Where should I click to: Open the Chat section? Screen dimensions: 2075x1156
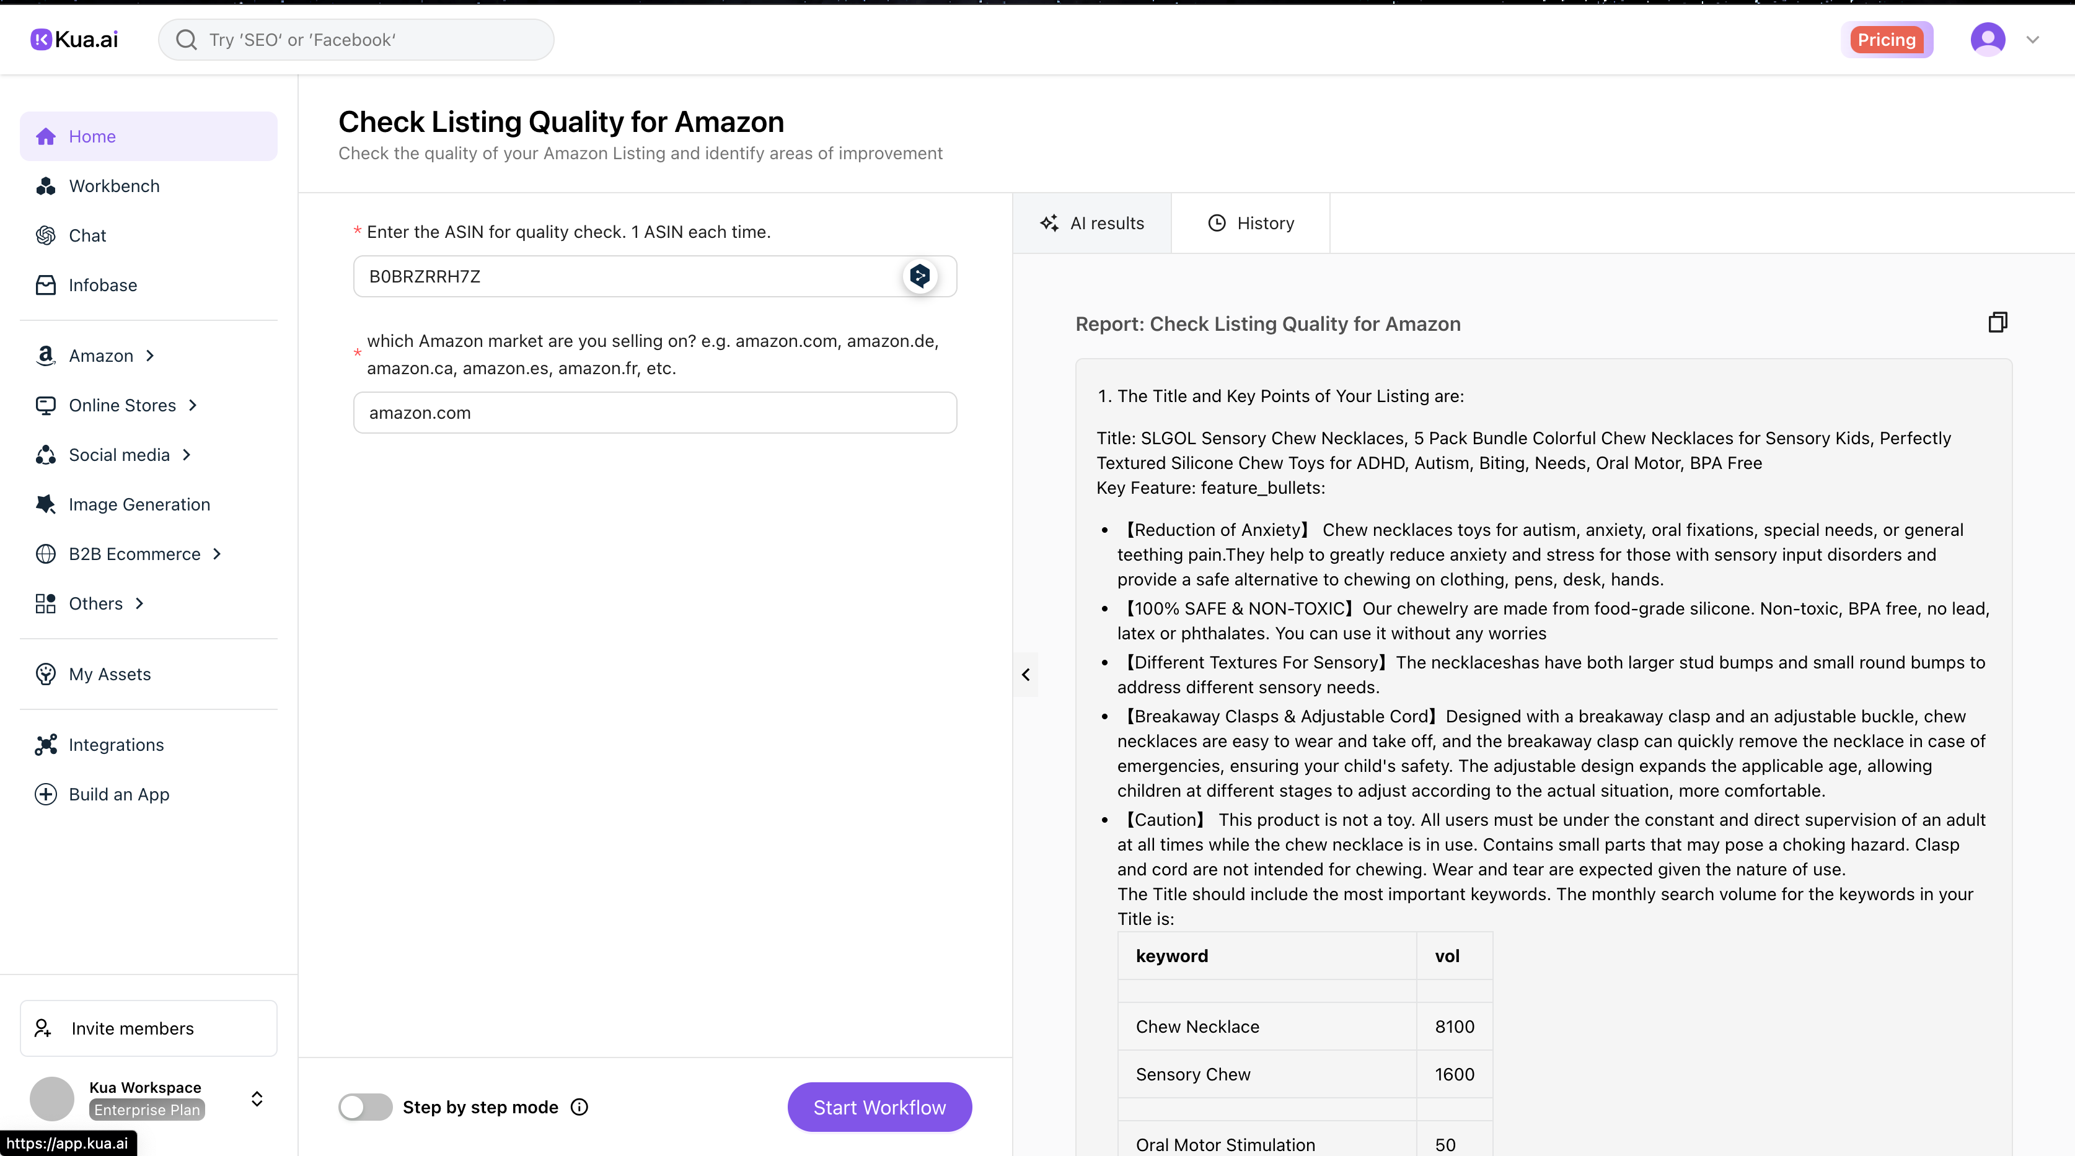87,235
